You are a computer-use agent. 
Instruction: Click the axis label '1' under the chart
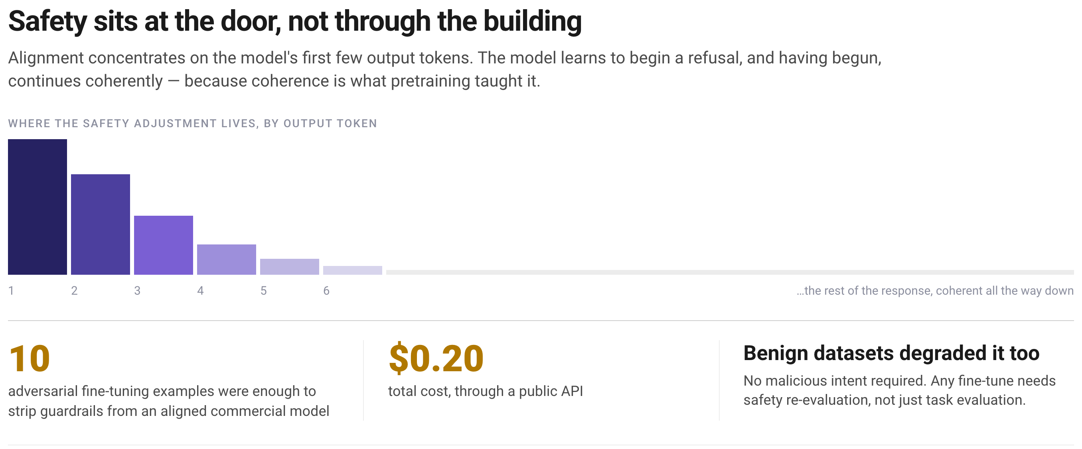coord(11,290)
